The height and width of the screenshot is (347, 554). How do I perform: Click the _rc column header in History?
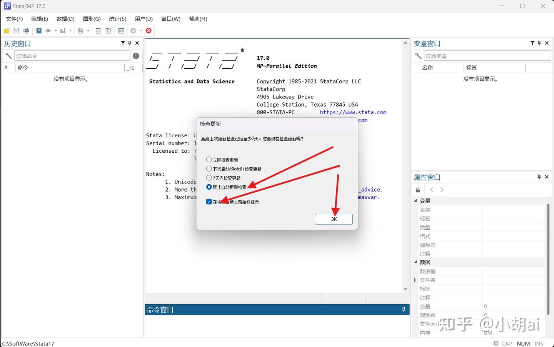tap(133, 68)
